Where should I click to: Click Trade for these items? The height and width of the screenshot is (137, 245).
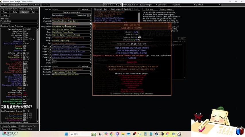point(72,12)
